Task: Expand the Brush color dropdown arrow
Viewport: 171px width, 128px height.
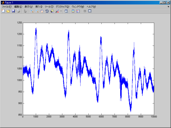Action: point(61,11)
